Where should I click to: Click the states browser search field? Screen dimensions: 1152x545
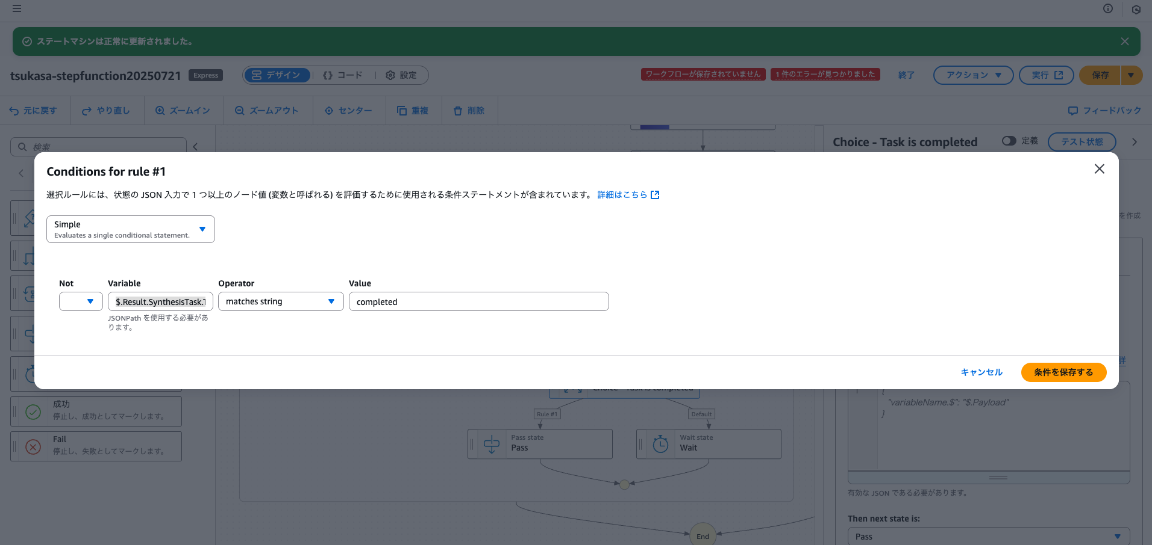point(98,146)
